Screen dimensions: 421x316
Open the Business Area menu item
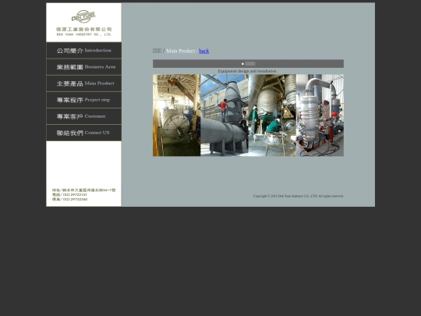pos(83,67)
